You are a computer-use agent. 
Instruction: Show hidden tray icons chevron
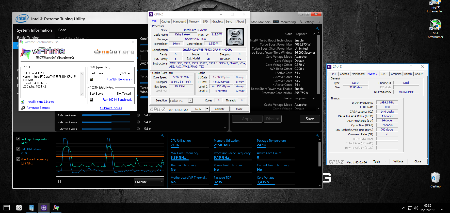coord(404,208)
